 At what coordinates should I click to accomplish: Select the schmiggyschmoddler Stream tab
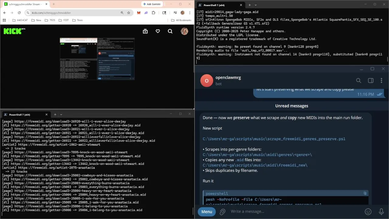[25, 4]
